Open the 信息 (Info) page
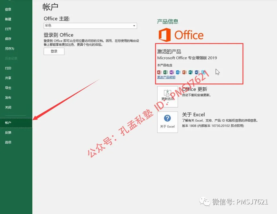The width and height of the screenshot is (277, 214). [8, 9]
